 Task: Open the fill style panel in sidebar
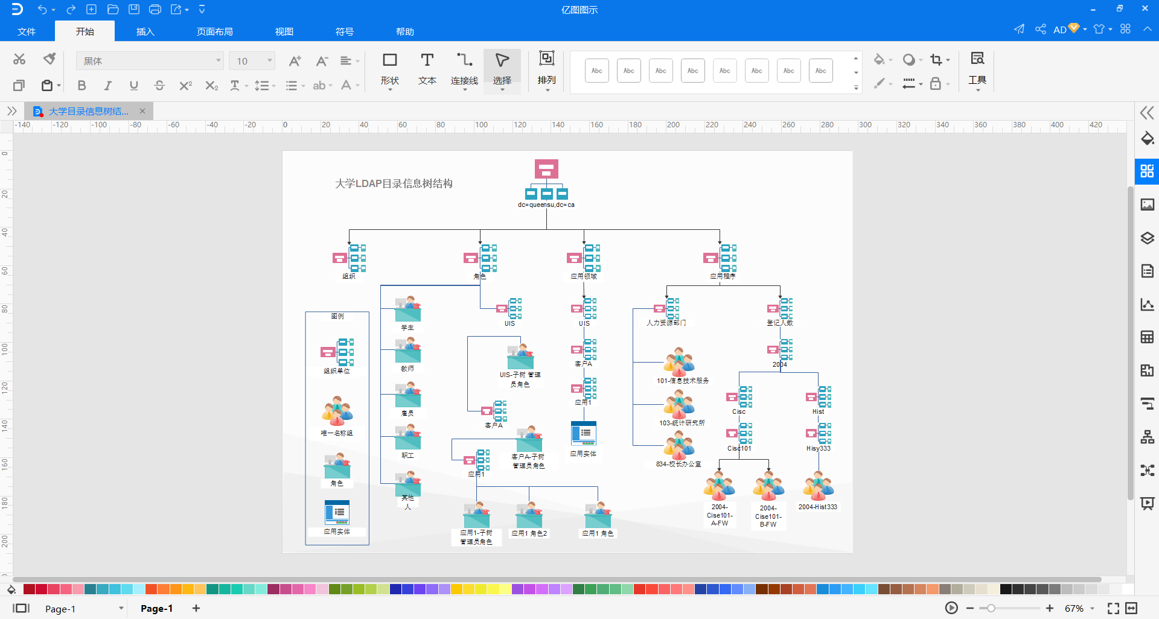click(1147, 138)
